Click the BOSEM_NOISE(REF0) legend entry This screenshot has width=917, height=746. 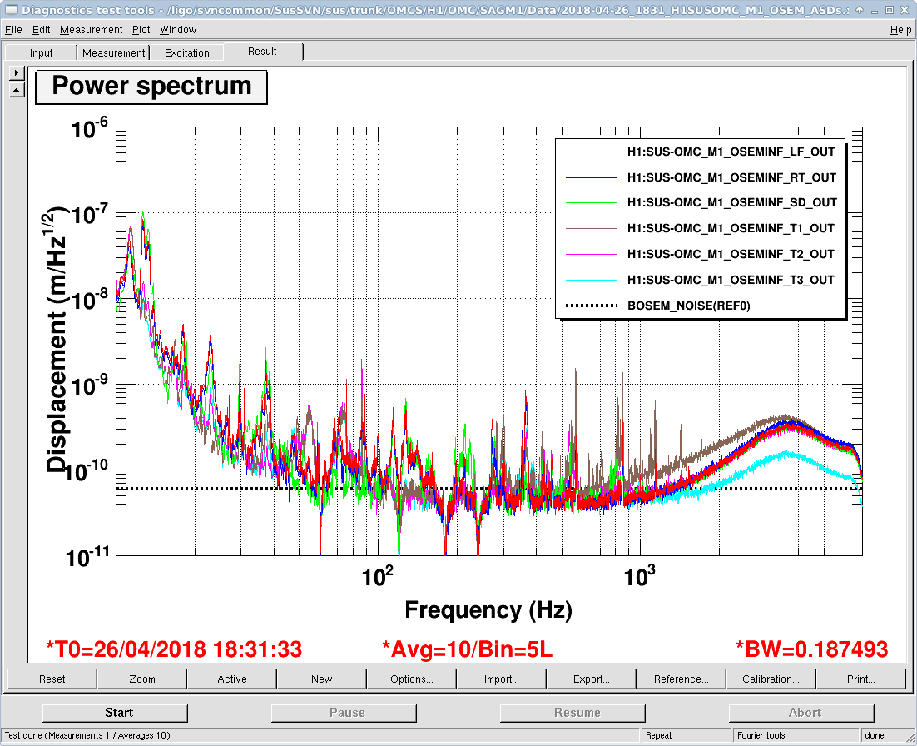pos(688,306)
